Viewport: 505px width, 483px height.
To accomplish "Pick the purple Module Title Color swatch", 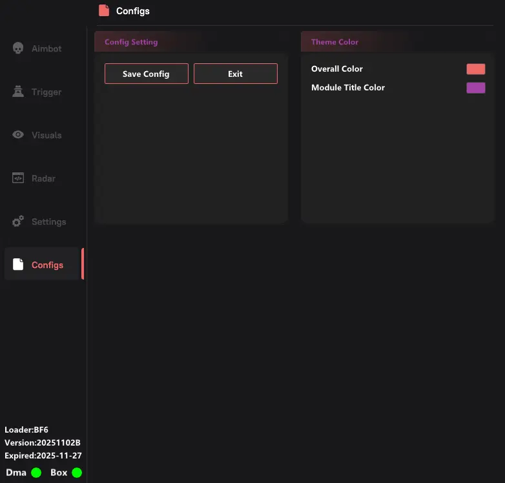I will (x=475, y=88).
